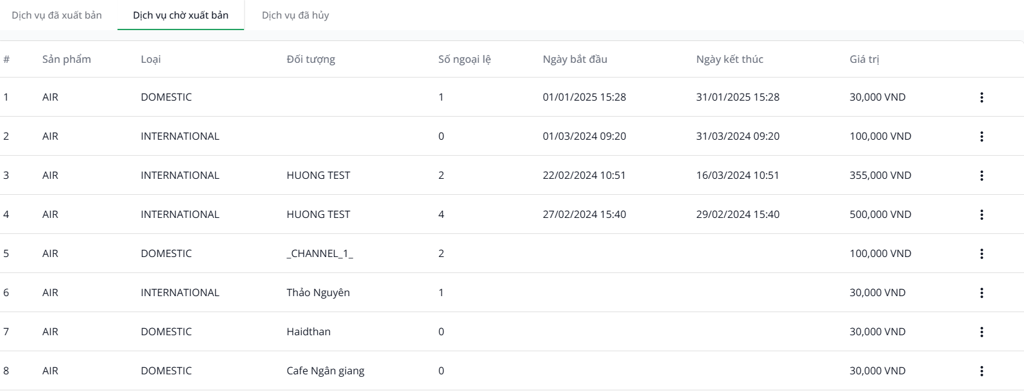1024x391 pixels.
Task: Click the 'Ngày bắt đầu' column header
Action: [575, 60]
